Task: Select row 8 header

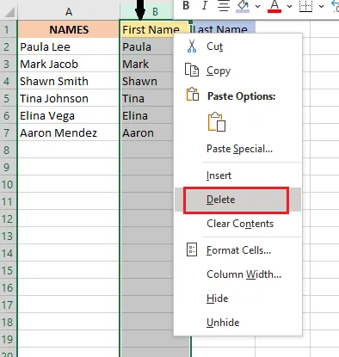Action: (x=8, y=150)
